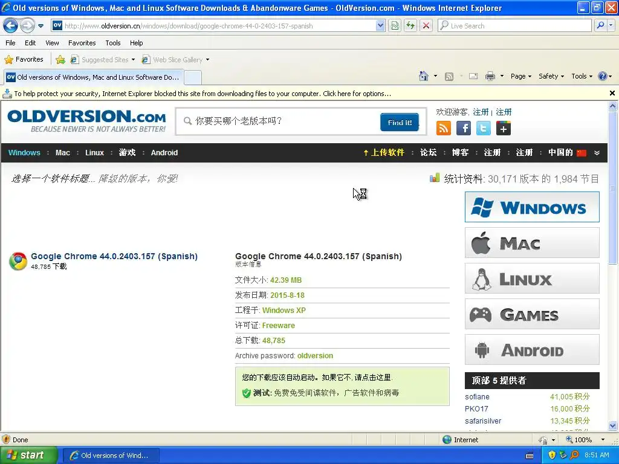This screenshot has height=464, width=619.
Task: Expand the address bar history dropdown
Action: click(380, 25)
